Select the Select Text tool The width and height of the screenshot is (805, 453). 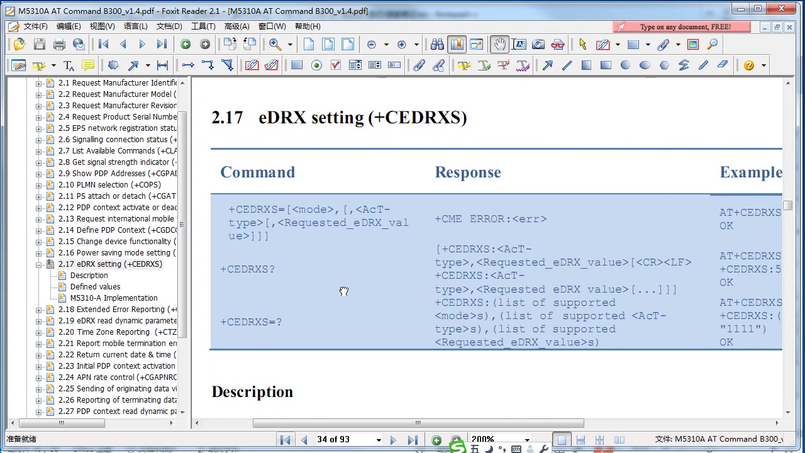pyautogui.click(x=519, y=44)
